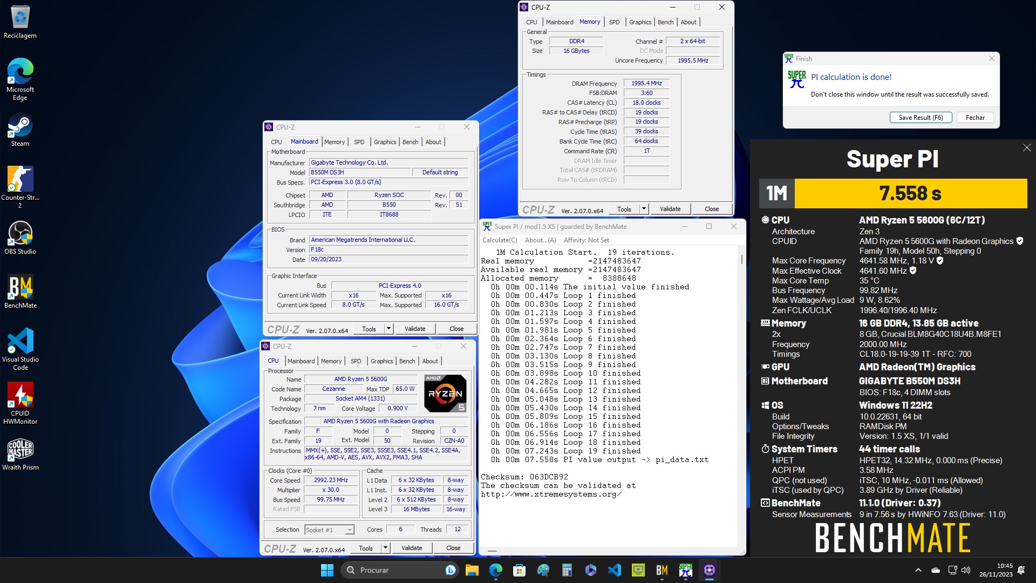Open the Tools dropdown arrow in CPU-Z Mainboard window
1036x583 pixels.
[x=388, y=329]
